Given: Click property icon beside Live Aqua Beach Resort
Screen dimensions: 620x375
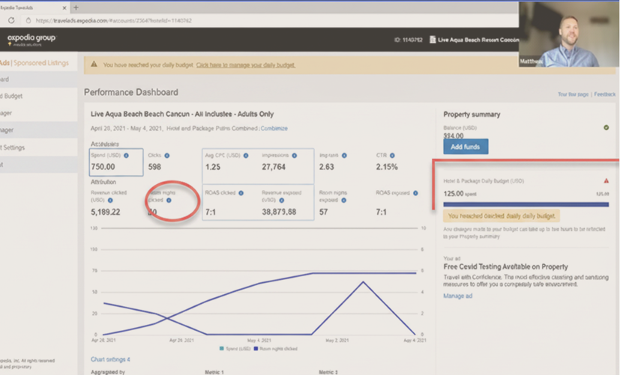Looking at the screenshot, I should point(433,40).
